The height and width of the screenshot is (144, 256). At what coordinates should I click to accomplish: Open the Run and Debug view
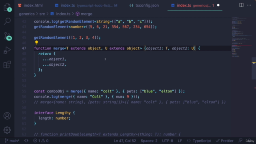[x=7, y=50]
